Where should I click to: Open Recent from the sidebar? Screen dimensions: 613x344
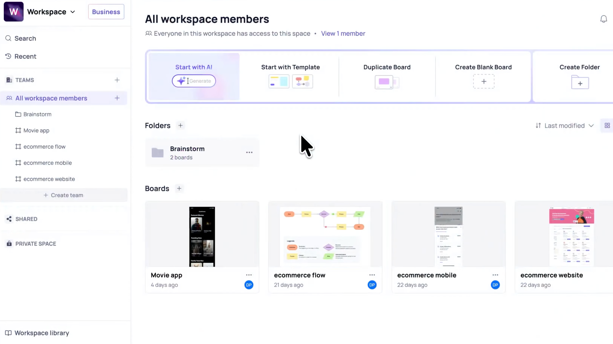pyautogui.click(x=25, y=56)
